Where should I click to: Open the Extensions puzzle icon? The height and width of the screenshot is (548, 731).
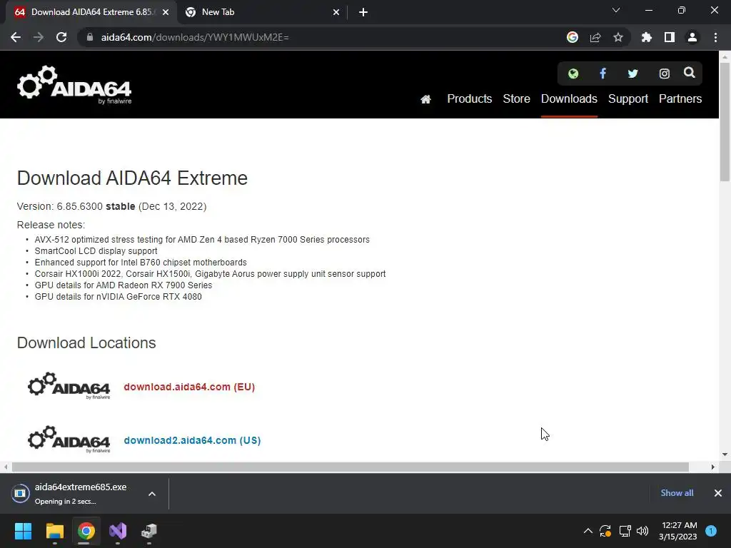coord(646,37)
